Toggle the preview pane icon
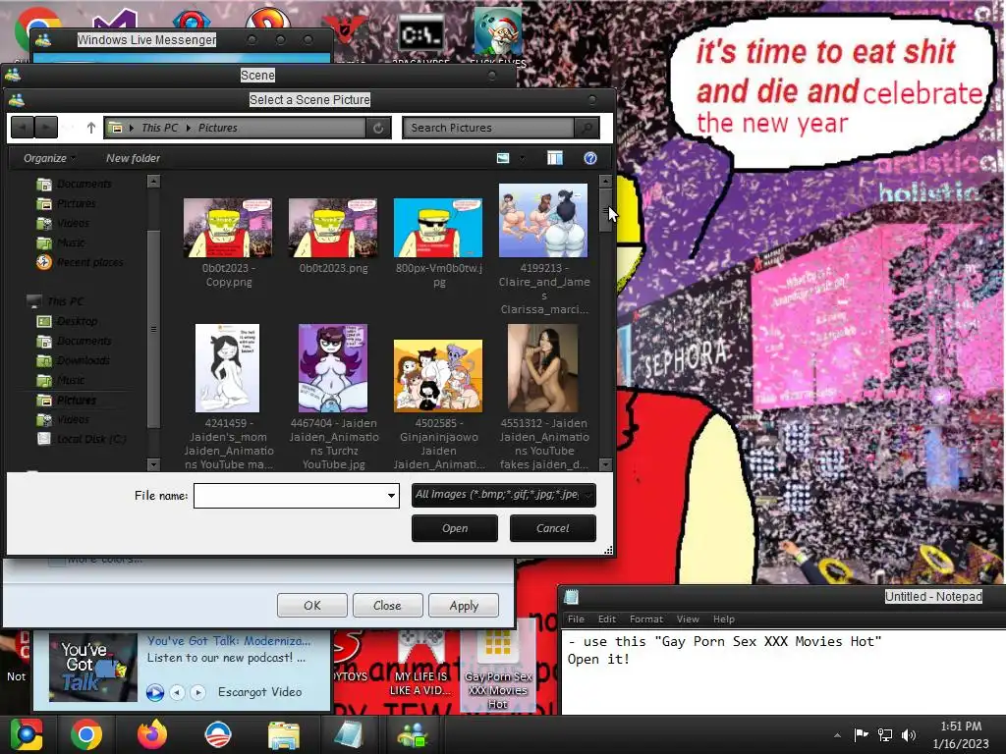1006x754 pixels. (x=555, y=158)
